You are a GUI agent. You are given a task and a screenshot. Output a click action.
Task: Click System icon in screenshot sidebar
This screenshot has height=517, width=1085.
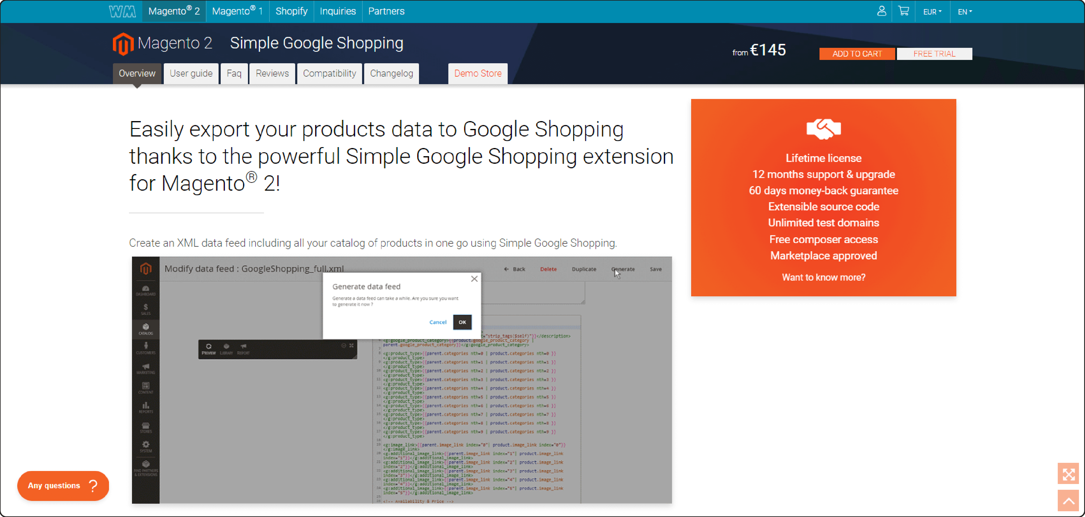click(x=145, y=447)
